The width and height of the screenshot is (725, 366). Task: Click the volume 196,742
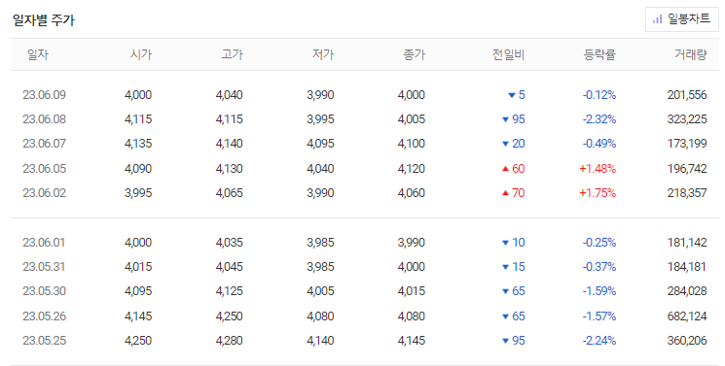687,169
